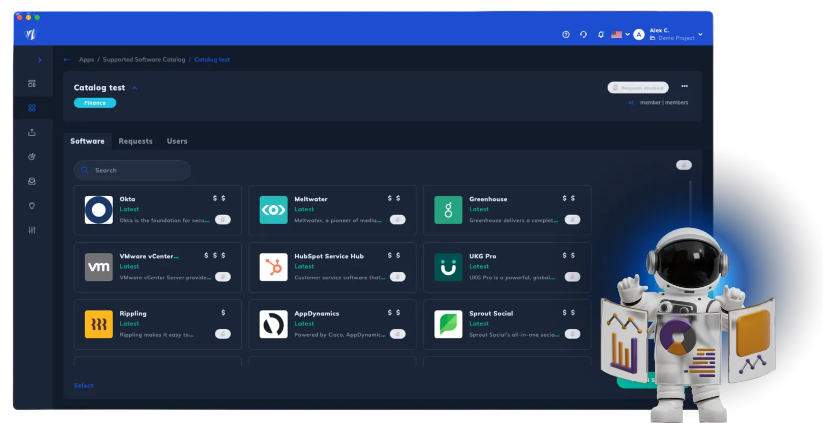Click the upload share icon in sidebar
Viewport: 823px width, 423px height.
point(32,132)
